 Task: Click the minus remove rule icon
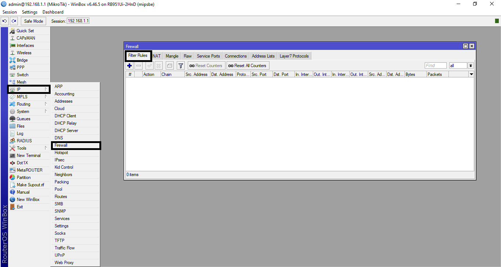click(139, 66)
